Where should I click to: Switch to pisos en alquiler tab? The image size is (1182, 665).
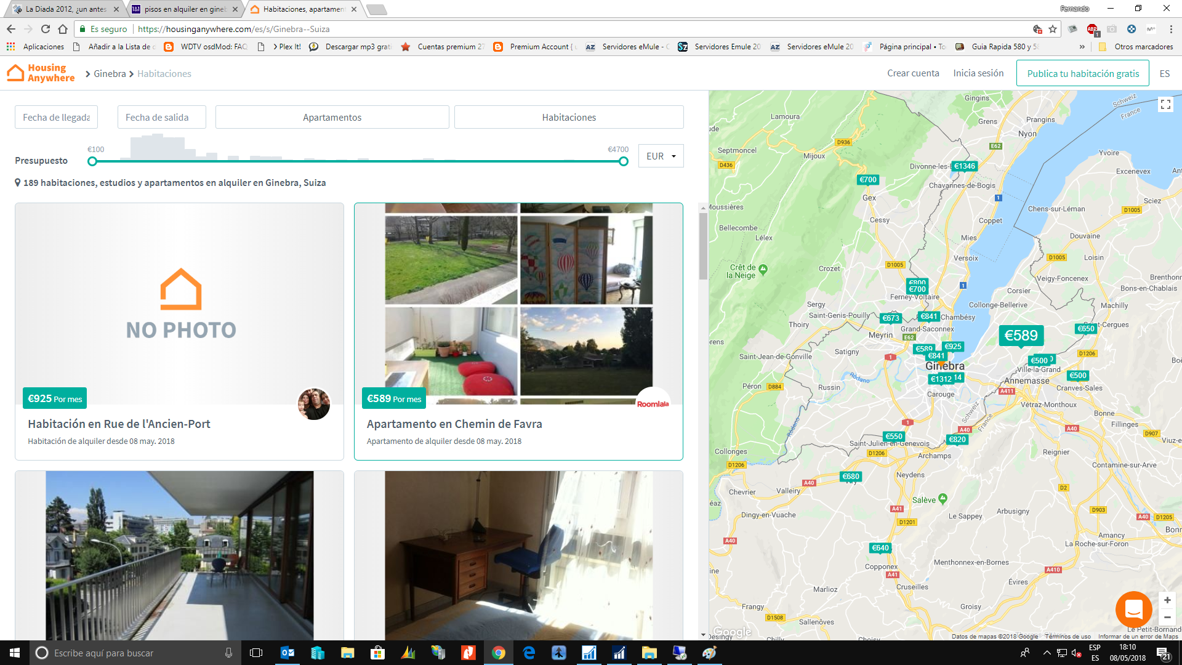click(184, 9)
